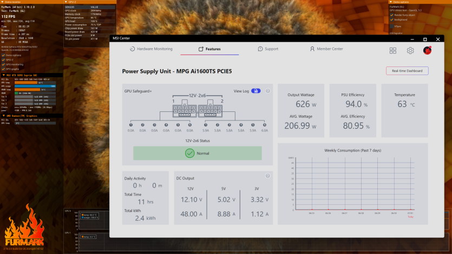Uncheck the GPU-Z checkbox in Demo monitor

click(3, 60)
